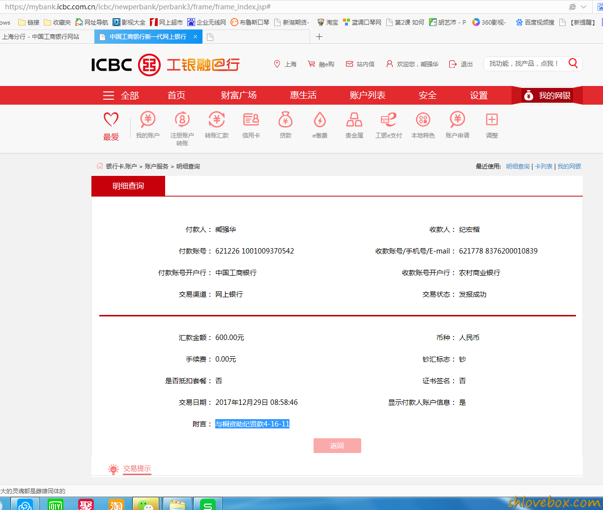Click payee account number 621778 8376200010839
The image size is (603, 510).
tap(498, 251)
